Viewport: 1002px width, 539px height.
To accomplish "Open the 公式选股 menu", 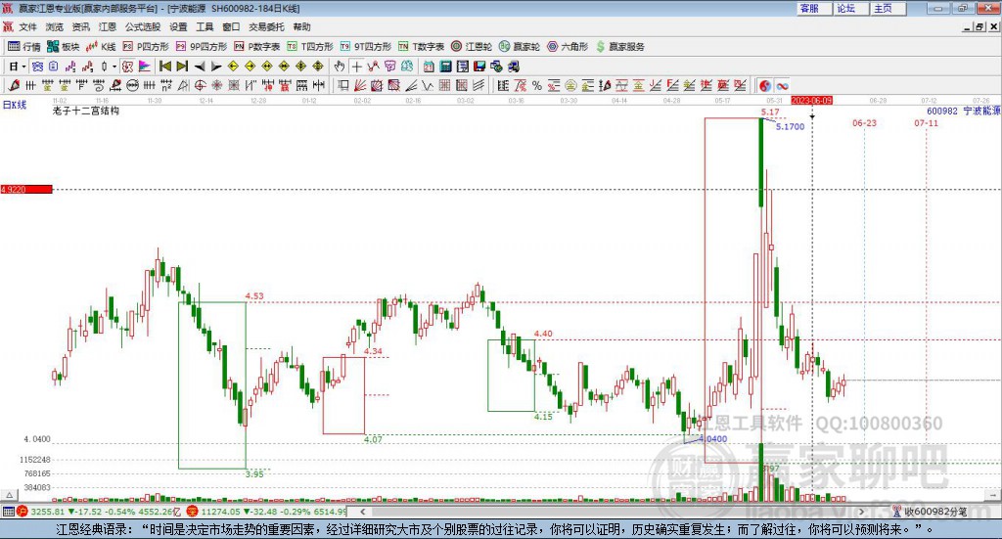I will (x=143, y=26).
